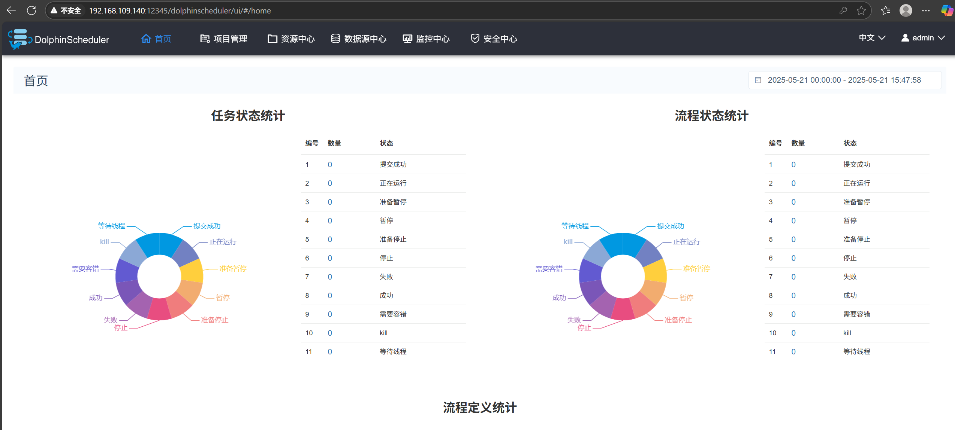Bookmark this page with the star icon
The width and height of the screenshot is (955, 430).
coord(861,10)
